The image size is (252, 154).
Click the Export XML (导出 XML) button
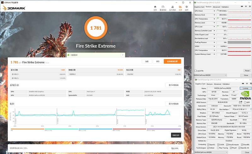[175, 148]
